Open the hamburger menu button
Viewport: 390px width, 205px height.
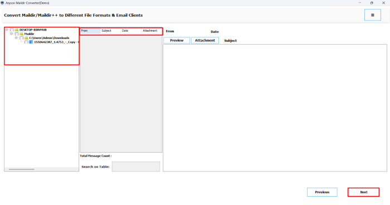[x=373, y=15]
